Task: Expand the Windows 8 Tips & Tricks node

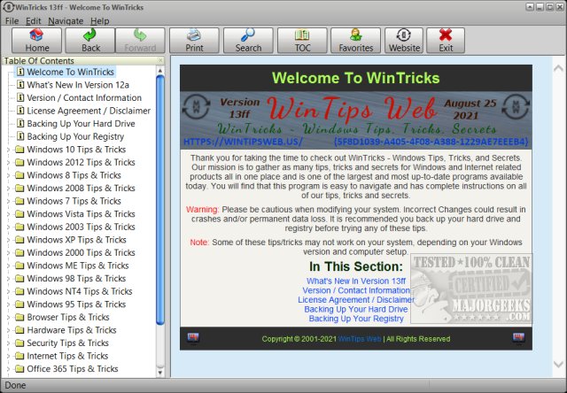Action: (x=8, y=175)
